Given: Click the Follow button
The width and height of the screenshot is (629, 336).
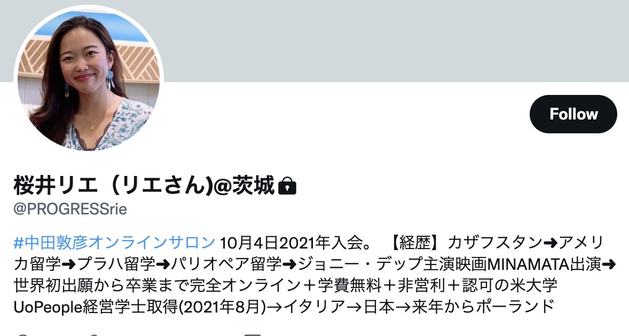Looking at the screenshot, I should point(573,114).
